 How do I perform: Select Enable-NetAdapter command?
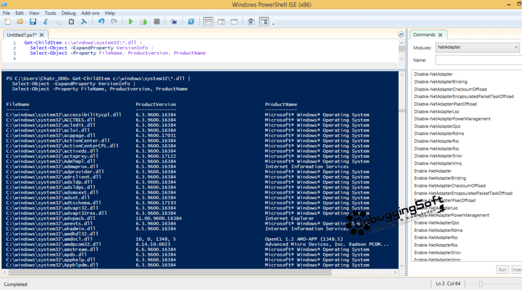pos(432,171)
